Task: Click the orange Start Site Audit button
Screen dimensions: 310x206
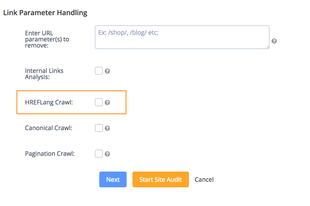Action: pyautogui.click(x=161, y=179)
